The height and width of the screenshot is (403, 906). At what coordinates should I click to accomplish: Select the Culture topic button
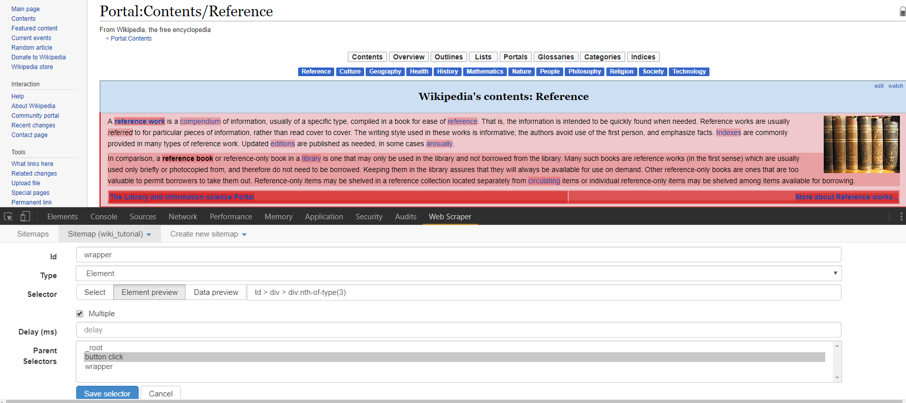pos(350,72)
